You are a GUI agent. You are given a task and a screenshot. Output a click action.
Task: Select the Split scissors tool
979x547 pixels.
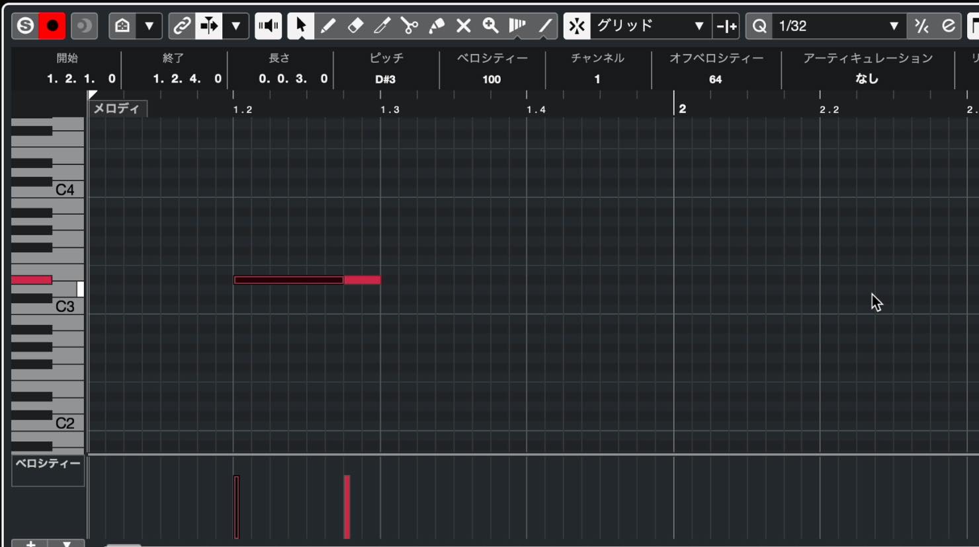[409, 26]
